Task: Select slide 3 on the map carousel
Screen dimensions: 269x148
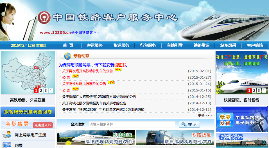Action: [46, 90]
